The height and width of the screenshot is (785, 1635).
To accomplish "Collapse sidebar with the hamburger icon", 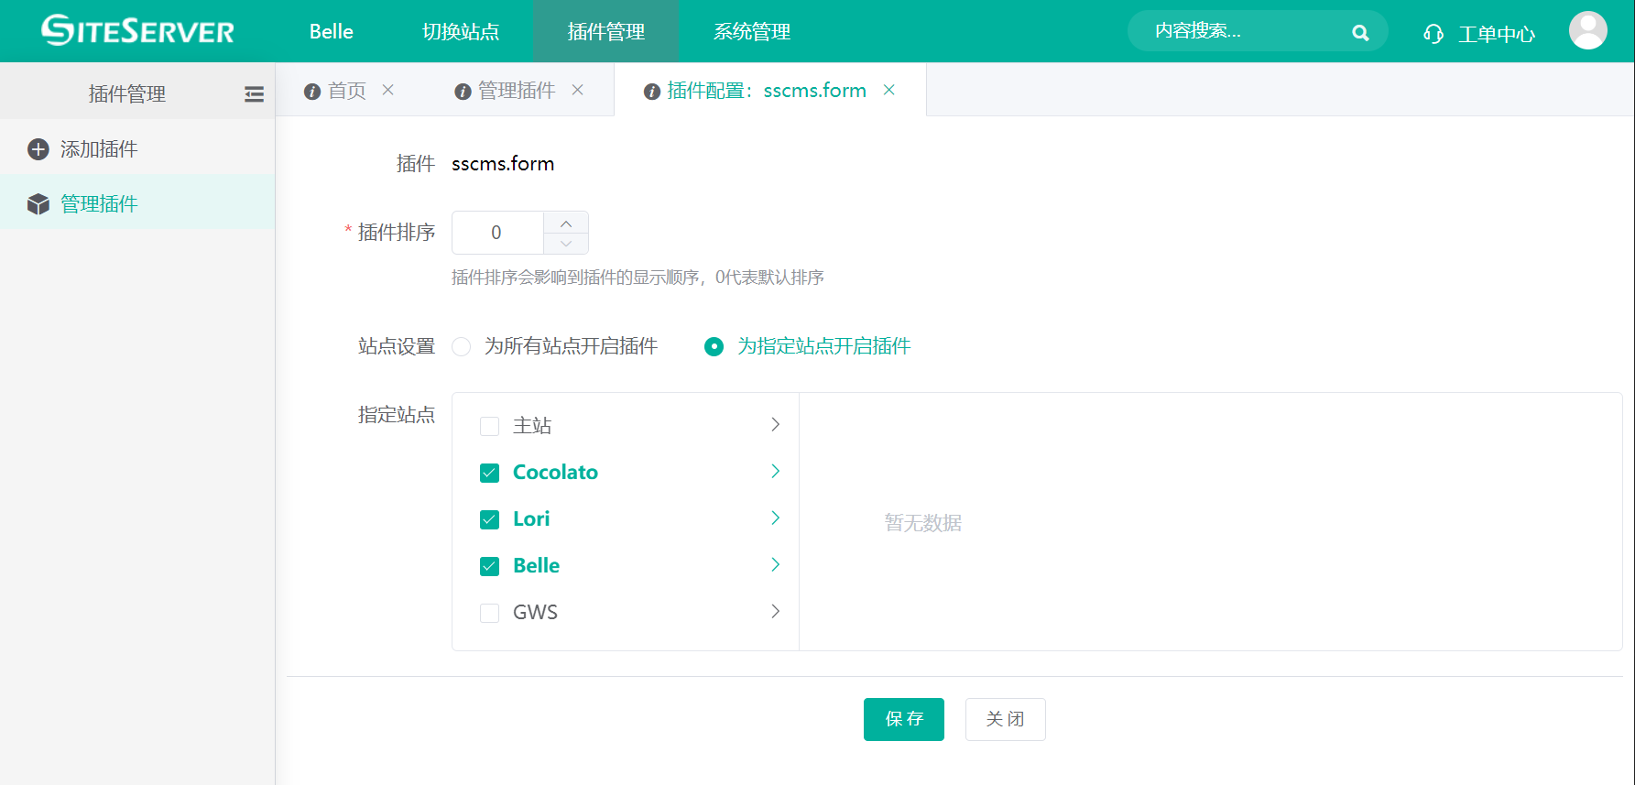I will [254, 94].
